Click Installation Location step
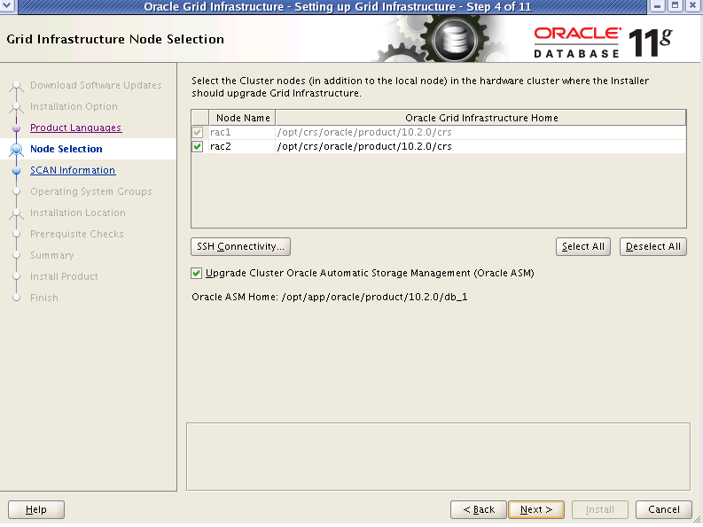703x527 pixels. [78, 213]
